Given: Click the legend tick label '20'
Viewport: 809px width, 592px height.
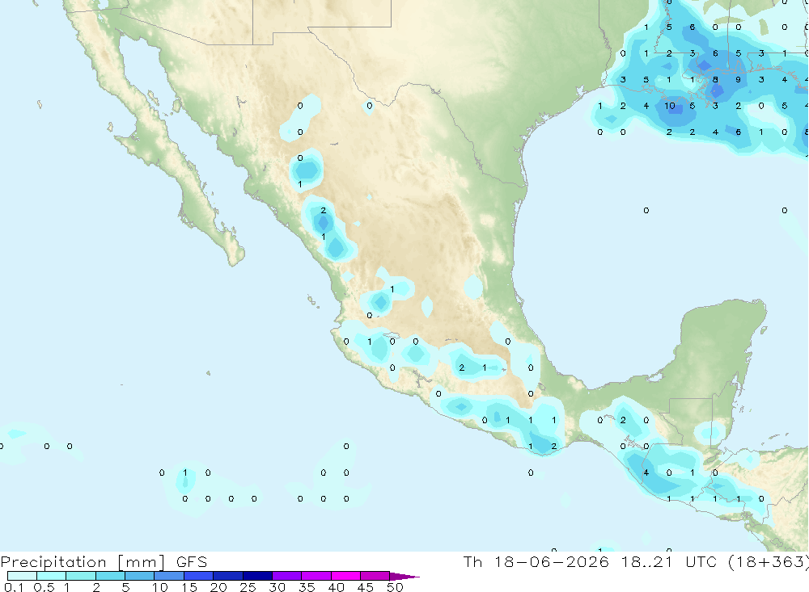Looking at the screenshot, I should click(x=218, y=587).
